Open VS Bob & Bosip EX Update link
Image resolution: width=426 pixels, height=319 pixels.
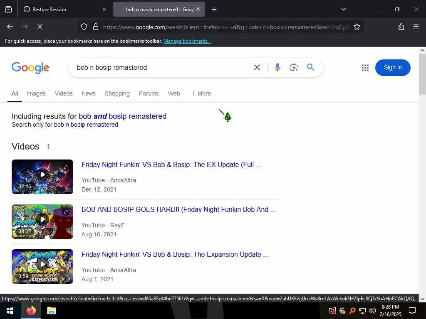pyautogui.click(x=171, y=164)
